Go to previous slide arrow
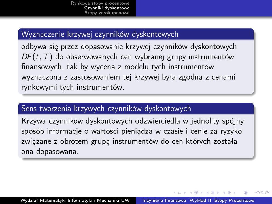 [175, 193]
